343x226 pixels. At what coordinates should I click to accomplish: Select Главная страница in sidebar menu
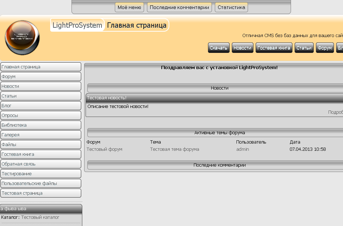coord(41,67)
